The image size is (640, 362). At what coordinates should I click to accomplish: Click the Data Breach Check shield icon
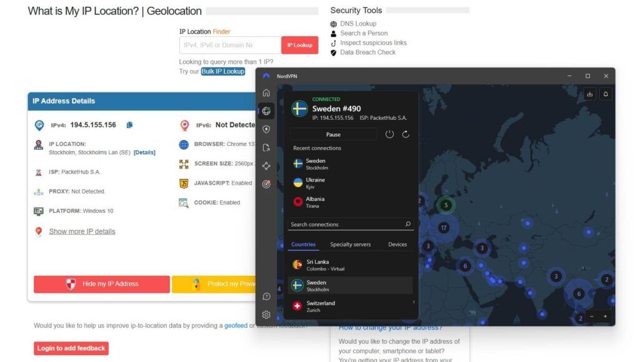pyautogui.click(x=334, y=52)
